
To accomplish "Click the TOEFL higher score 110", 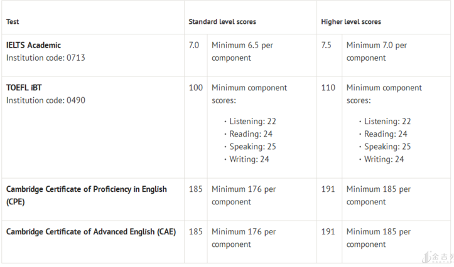I will pos(328,88).
